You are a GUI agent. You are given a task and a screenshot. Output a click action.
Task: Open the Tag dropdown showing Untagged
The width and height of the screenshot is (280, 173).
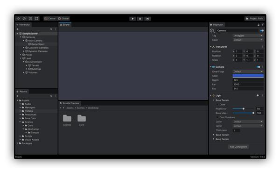(248, 36)
